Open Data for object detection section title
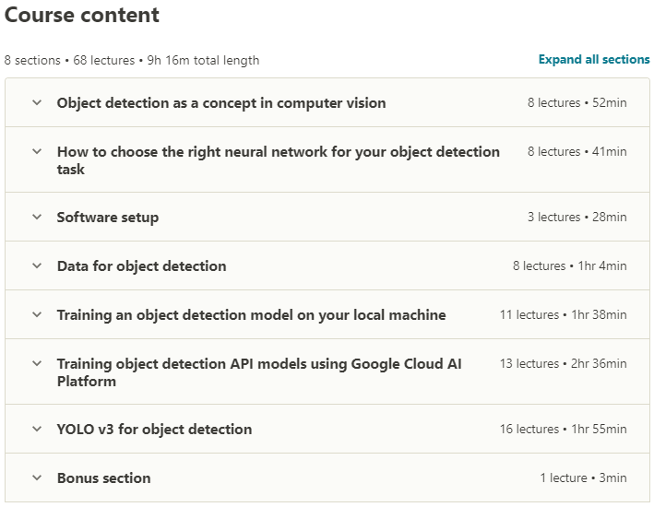This screenshot has width=654, height=507. pyautogui.click(x=141, y=266)
